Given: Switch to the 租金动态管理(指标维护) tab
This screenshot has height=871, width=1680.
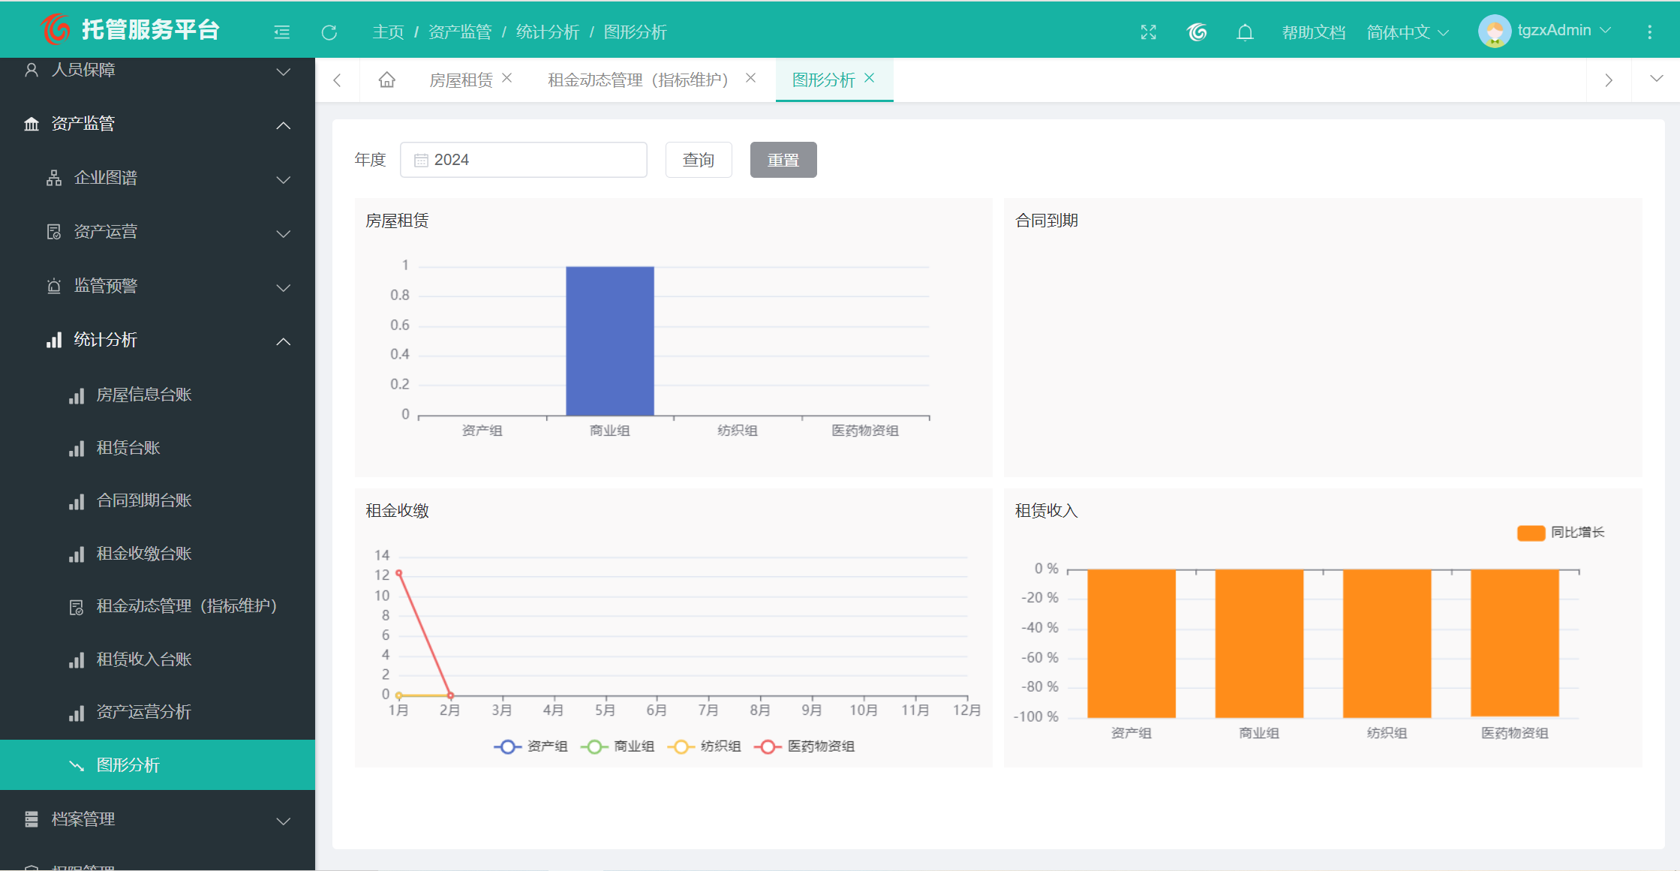Looking at the screenshot, I should click(639, 80).
